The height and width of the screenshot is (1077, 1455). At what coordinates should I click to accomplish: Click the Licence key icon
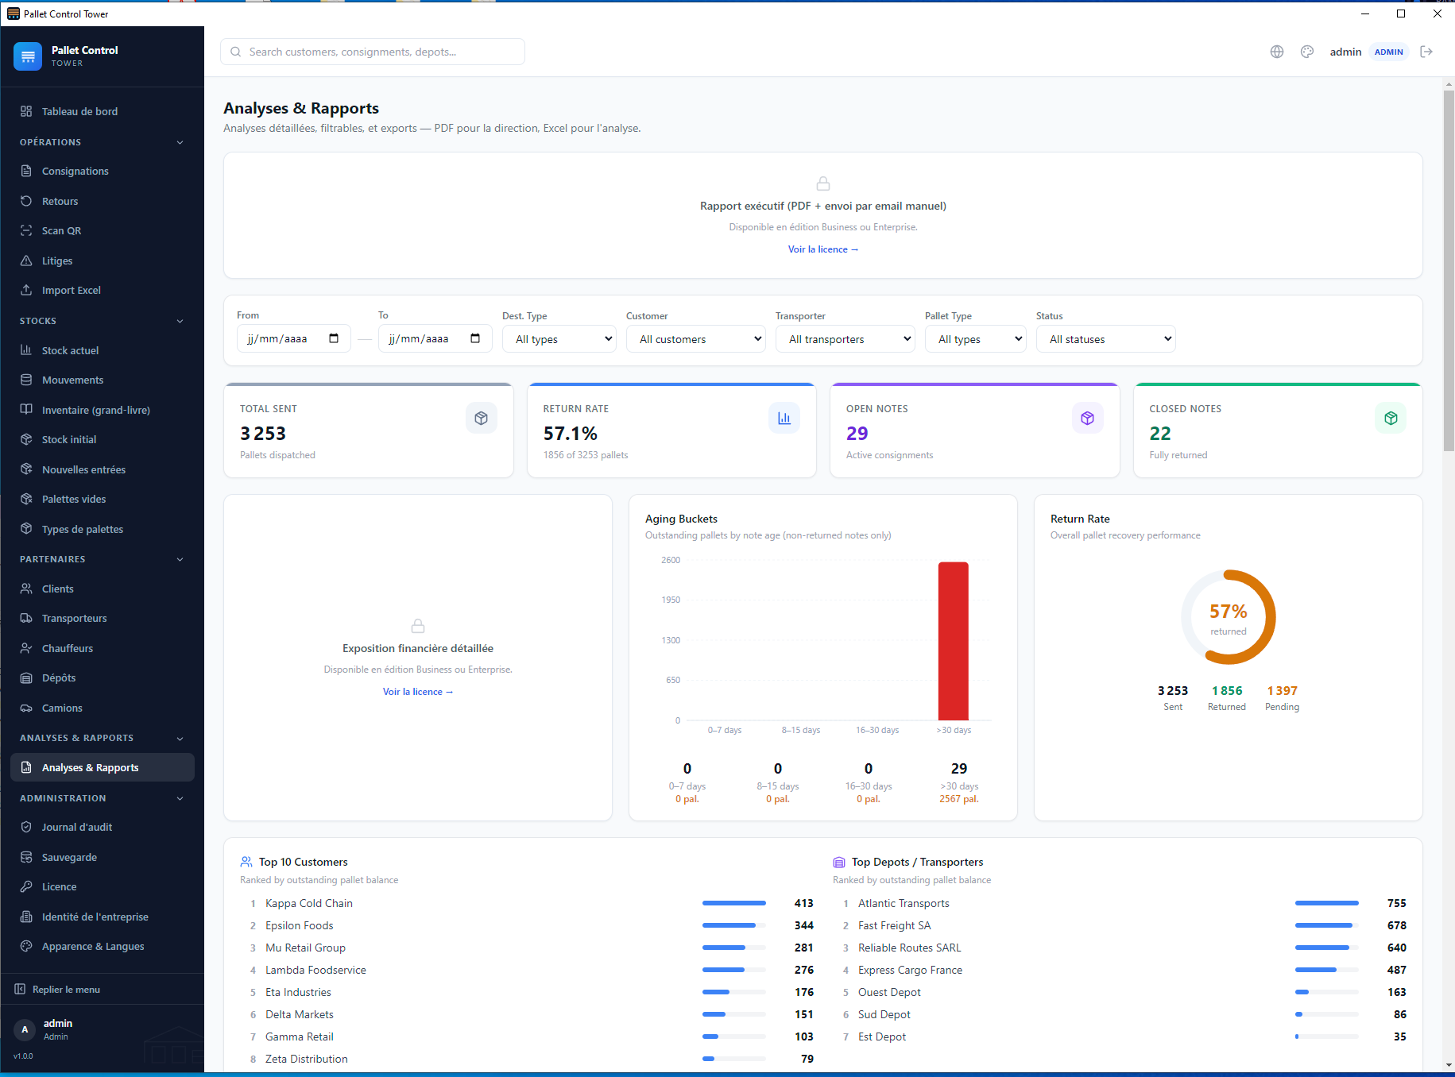(x=26, y=886)
